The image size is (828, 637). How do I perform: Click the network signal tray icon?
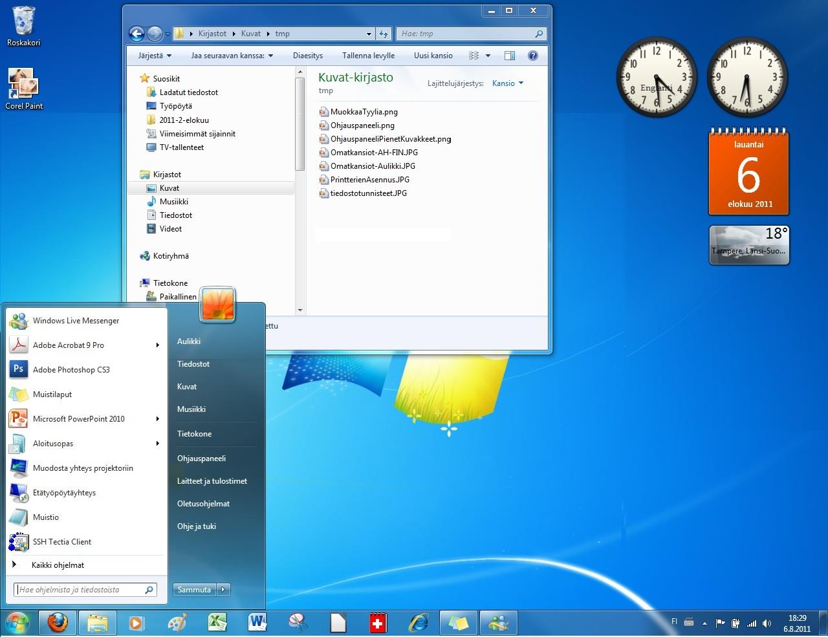752,623
